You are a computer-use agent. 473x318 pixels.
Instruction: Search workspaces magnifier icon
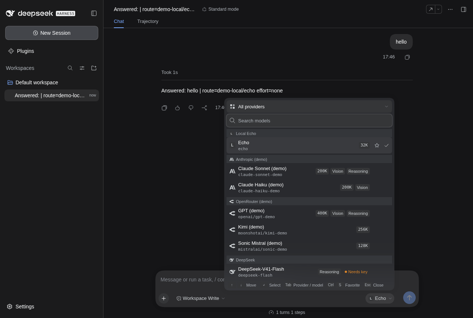(70, 68)
